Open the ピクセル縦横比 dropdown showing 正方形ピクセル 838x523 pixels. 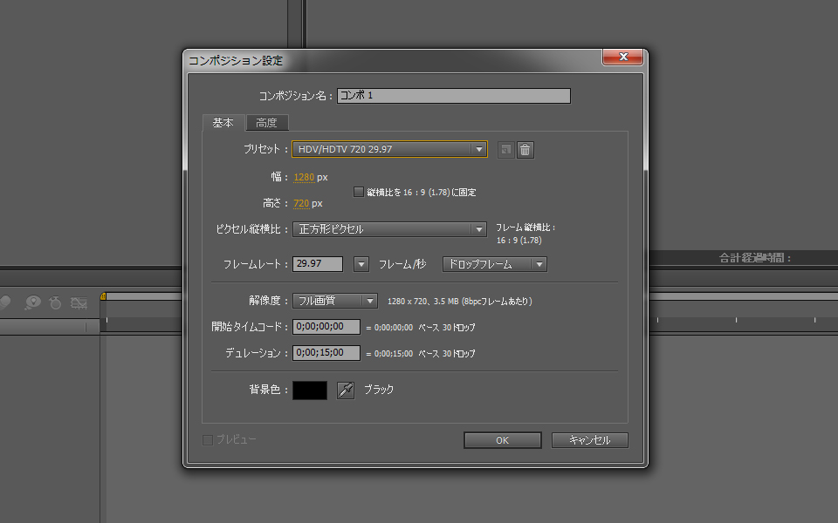pyautogui.click(x=389, y=229)
